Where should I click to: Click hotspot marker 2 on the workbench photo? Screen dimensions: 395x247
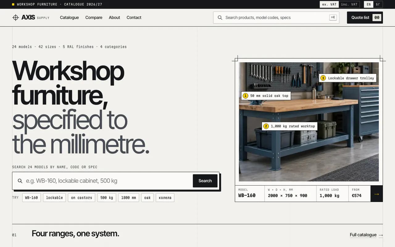point(266,126)
